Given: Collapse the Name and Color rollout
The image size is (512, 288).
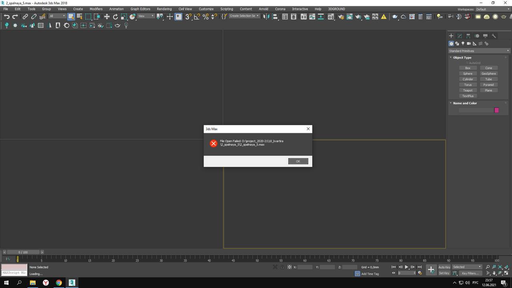Looking at the screenshot, I should point(465,103).
